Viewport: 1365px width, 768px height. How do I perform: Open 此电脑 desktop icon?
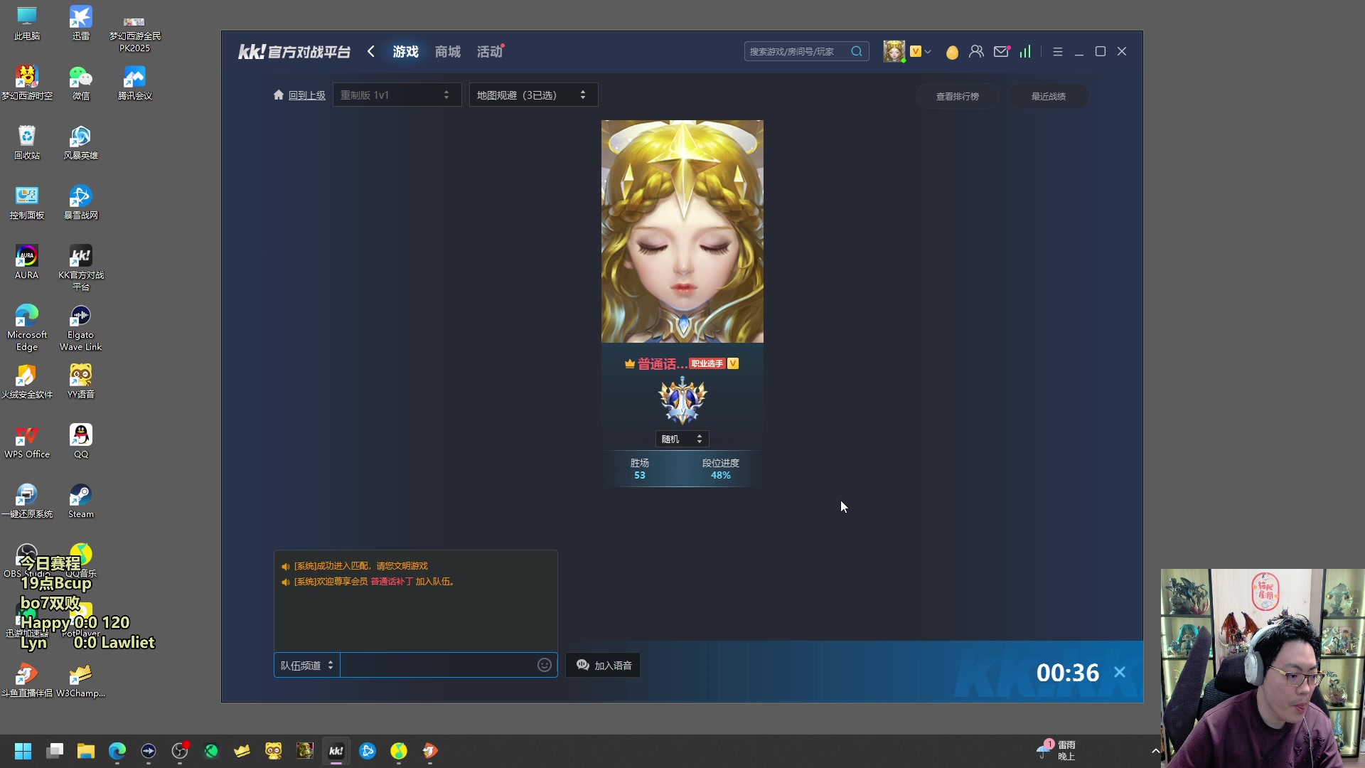point(27,23)
